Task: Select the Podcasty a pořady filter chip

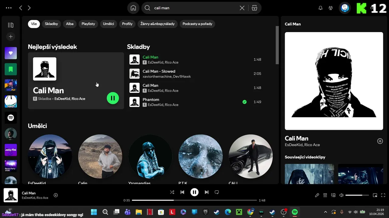Action: click(197, 24)
